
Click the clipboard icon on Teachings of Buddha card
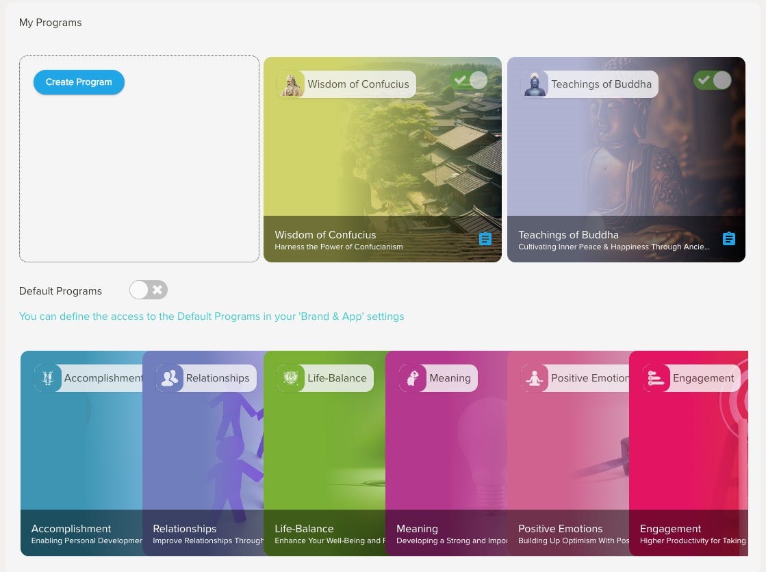(x=728, y=238)
